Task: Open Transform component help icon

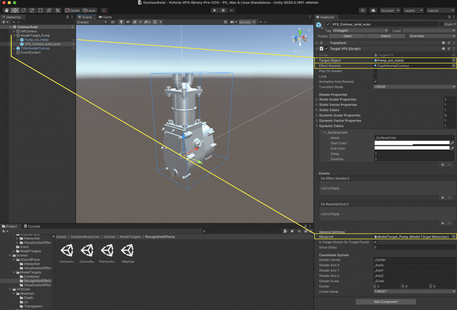Action: point(443,43)
